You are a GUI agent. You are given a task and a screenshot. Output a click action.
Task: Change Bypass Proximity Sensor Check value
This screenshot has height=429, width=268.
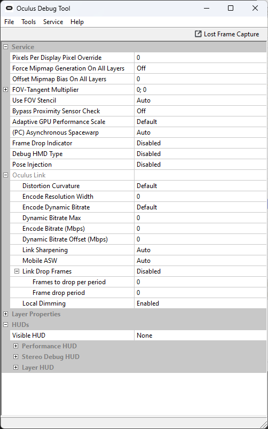point(200,111)
